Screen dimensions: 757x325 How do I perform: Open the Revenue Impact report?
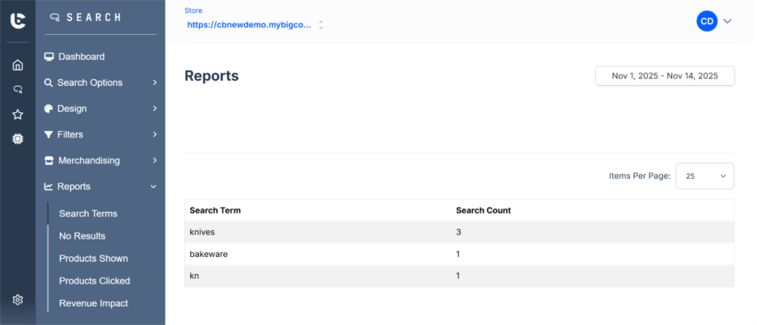(x=94, y=303)
